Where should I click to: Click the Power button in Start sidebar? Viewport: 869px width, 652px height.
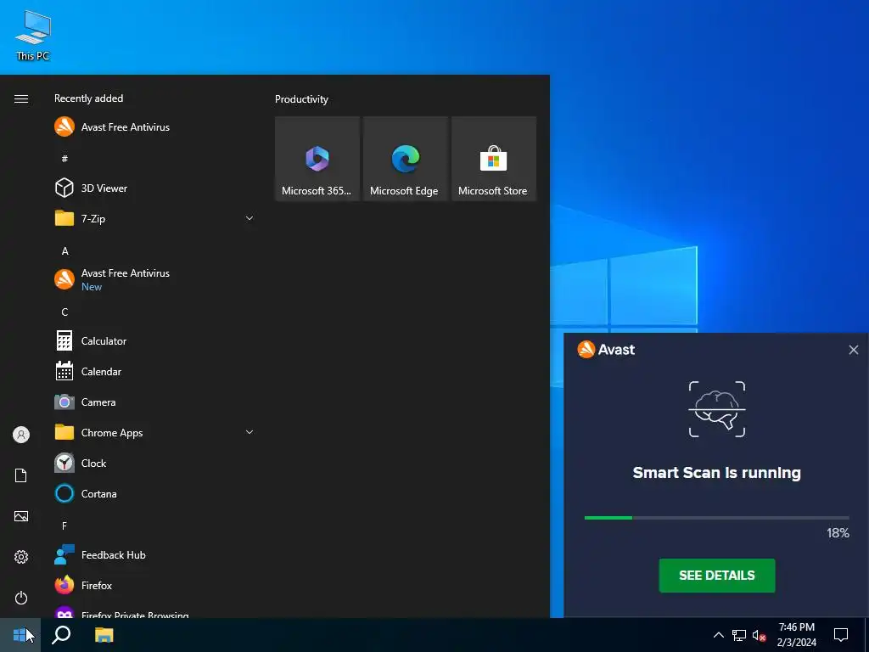21,598
